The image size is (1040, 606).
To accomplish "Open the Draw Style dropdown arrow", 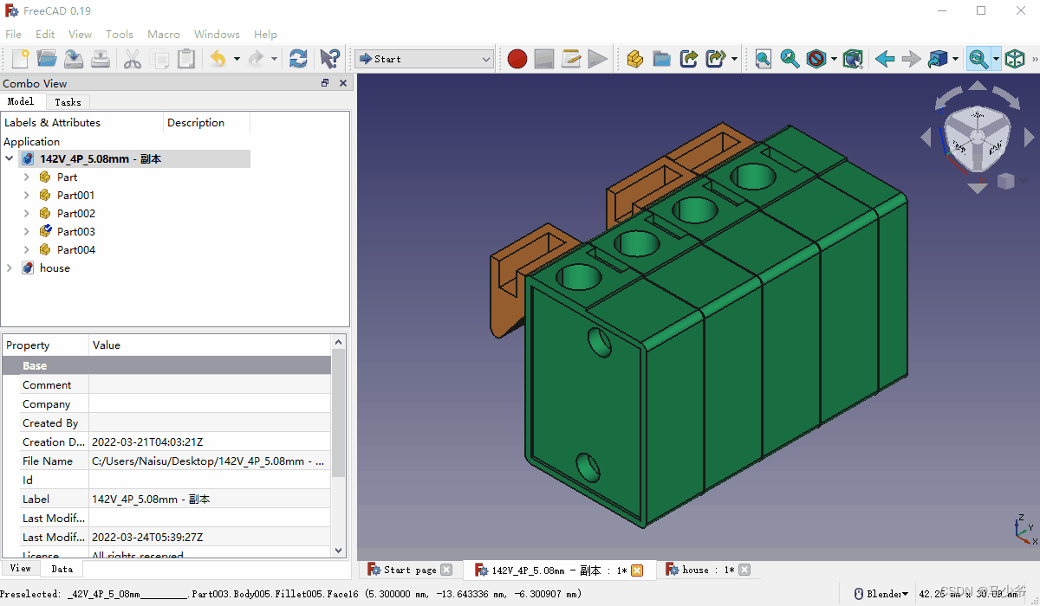I will pyautogui.click(x=833, y=59).
